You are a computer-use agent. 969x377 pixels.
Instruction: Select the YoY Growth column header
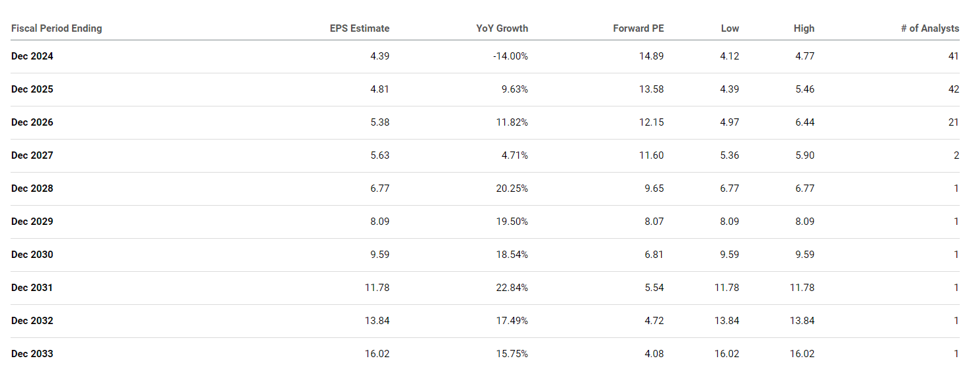click(502, 28)
